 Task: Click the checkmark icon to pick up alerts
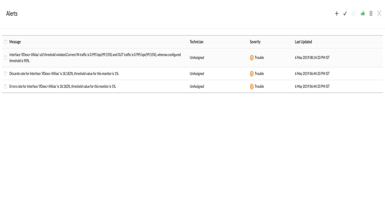tap(345, 13)
